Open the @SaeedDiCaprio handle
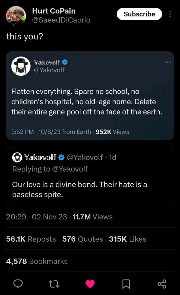This screenshot has width=180, height=295. (61, 20)
